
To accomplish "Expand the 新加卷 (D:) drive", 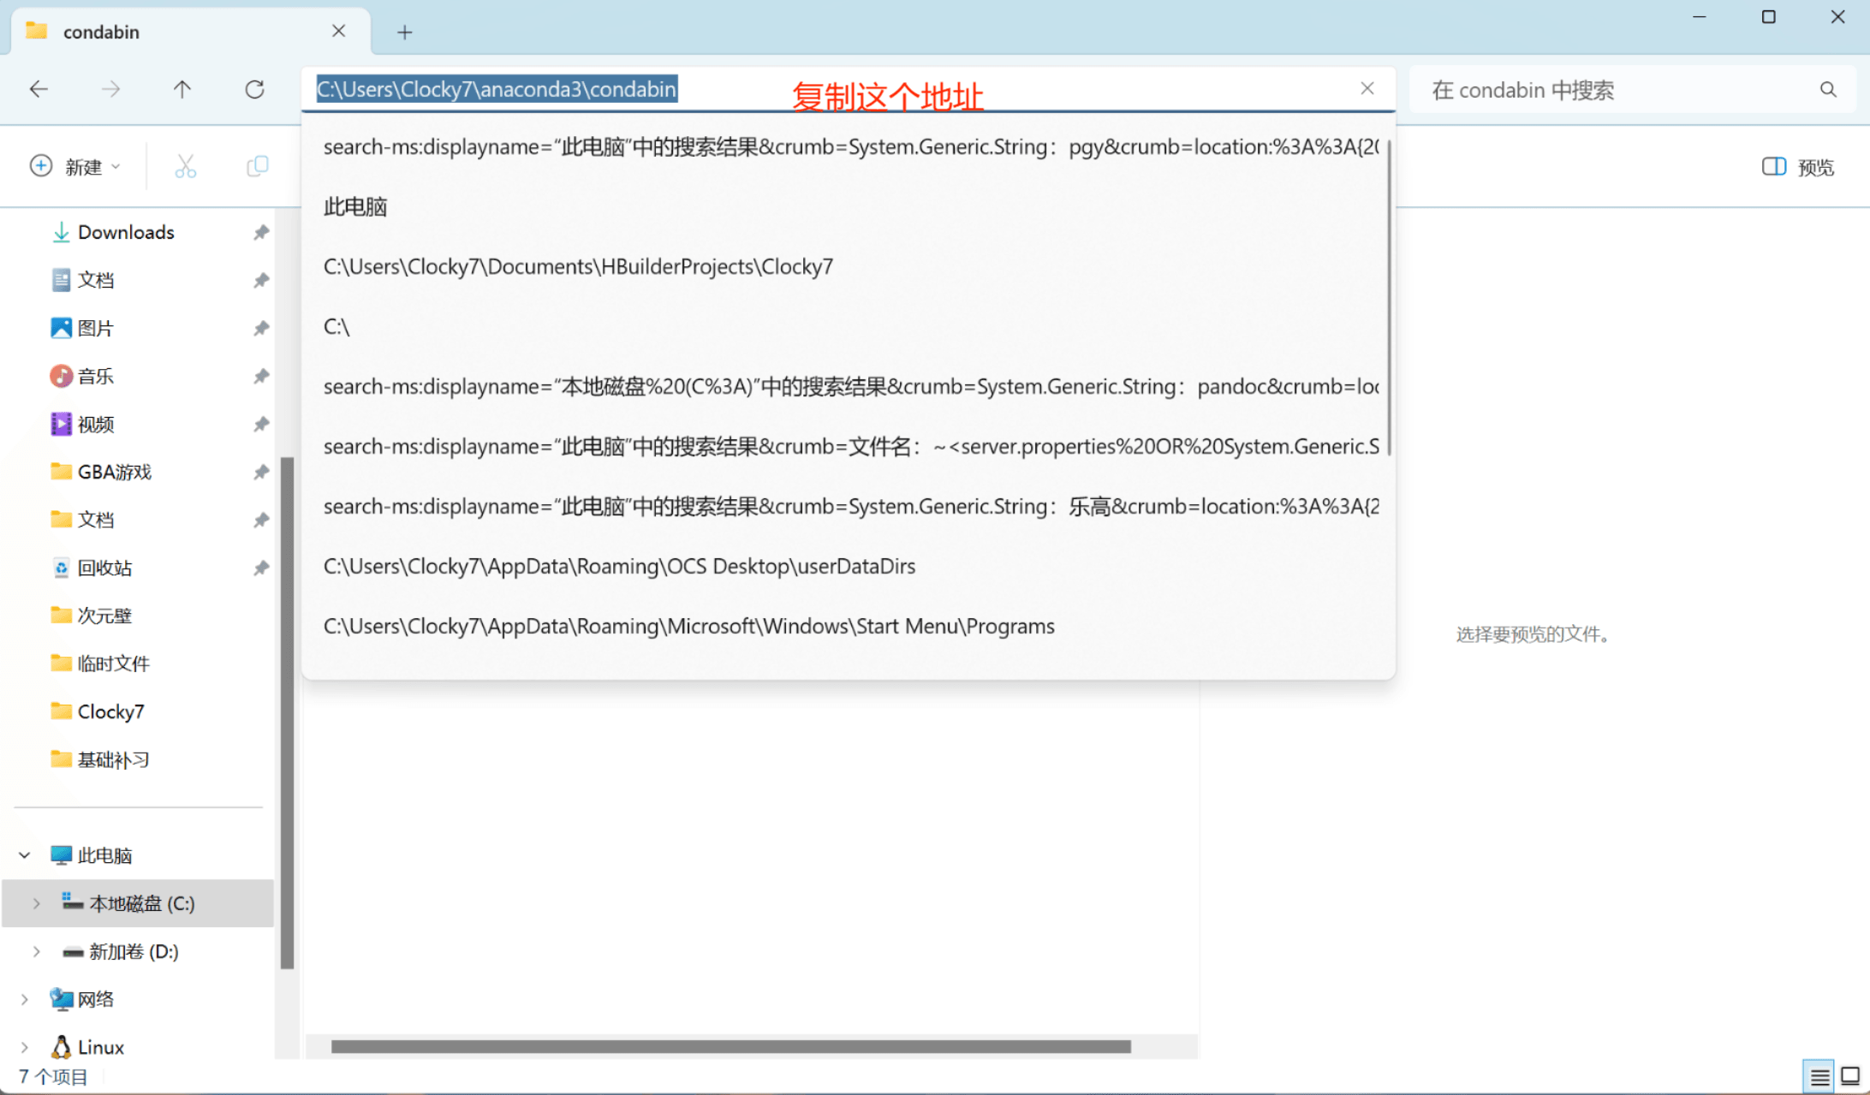I will (36, 951).
